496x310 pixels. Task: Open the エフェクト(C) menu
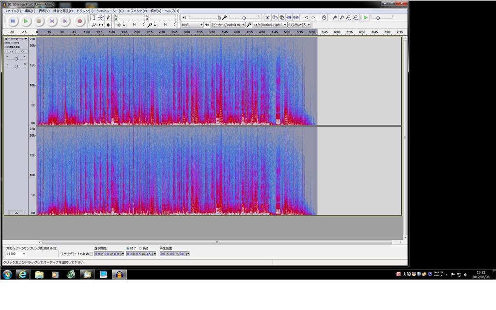137,11
